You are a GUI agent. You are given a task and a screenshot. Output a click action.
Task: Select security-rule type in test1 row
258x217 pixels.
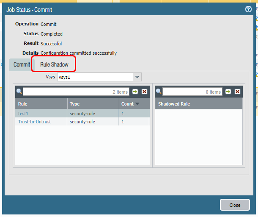tap(82, 114)
